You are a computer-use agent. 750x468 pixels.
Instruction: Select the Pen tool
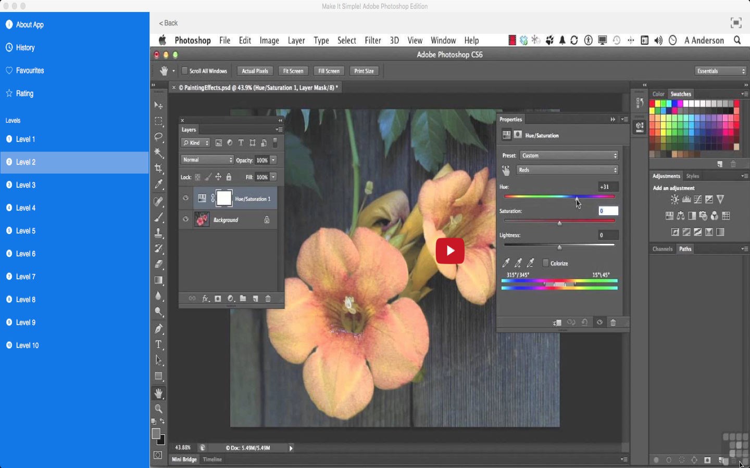(x=159, y=329)
